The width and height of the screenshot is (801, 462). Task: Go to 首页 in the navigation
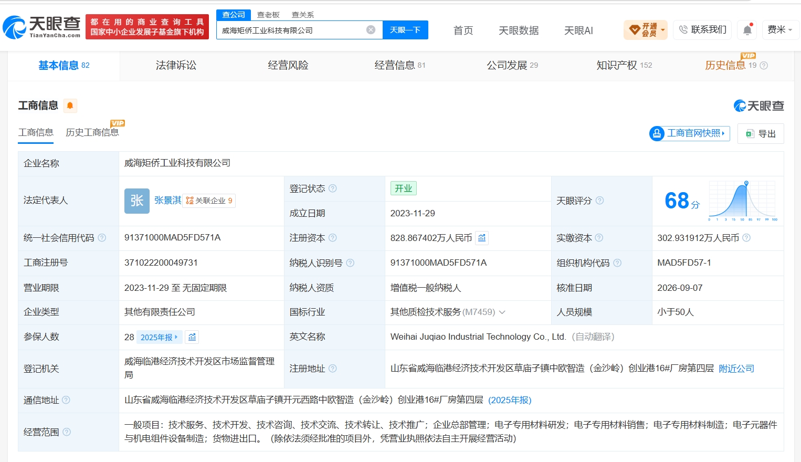tap(463, 30)
